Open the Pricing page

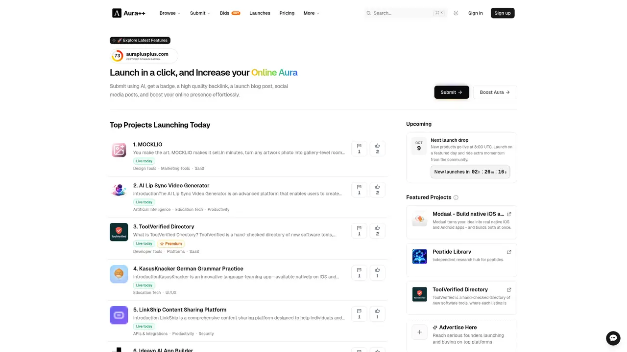tap(287, 13)
